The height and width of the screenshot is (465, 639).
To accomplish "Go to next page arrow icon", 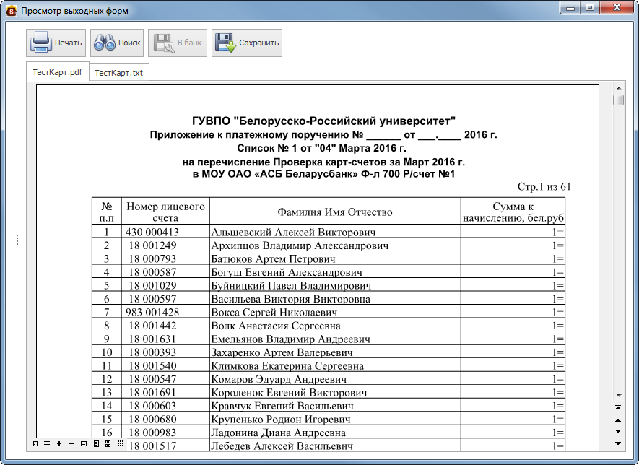I will tap(618, 431).
